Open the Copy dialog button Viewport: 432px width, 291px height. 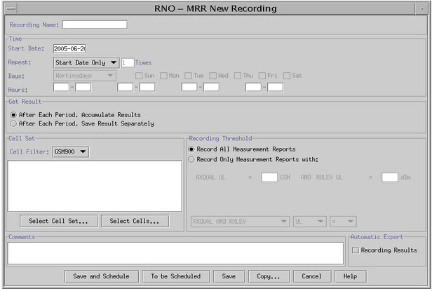[269, 276]
